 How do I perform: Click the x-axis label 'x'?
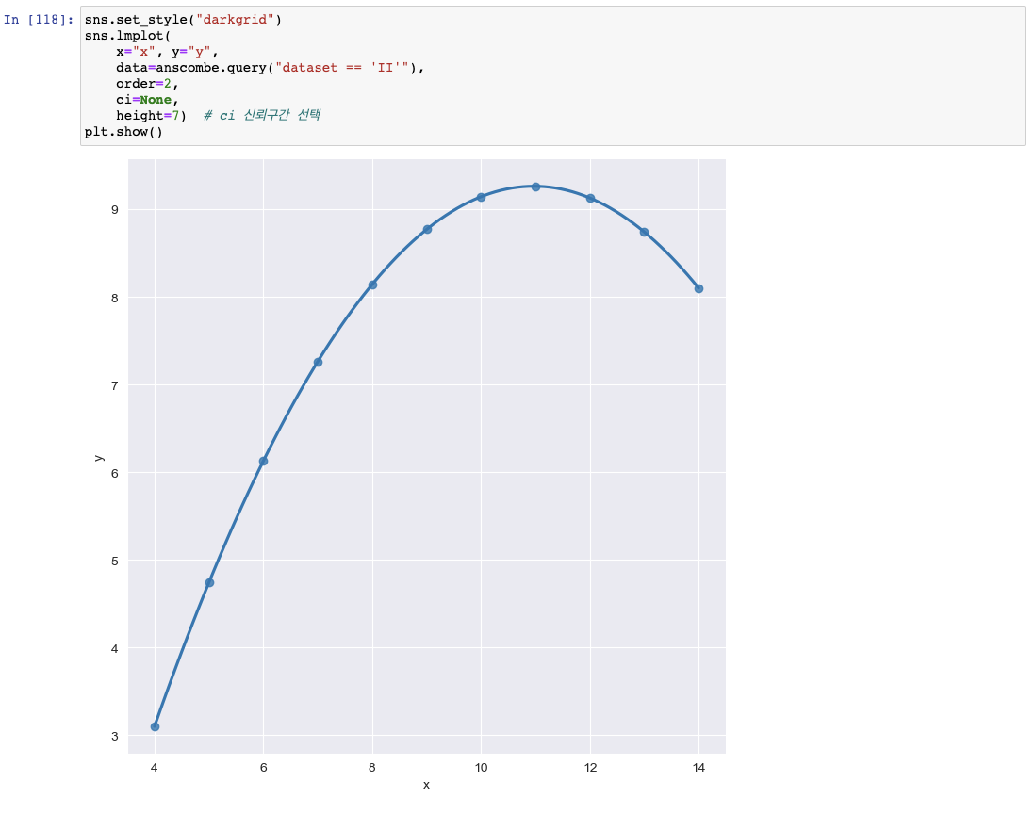(x=426, y=785)
